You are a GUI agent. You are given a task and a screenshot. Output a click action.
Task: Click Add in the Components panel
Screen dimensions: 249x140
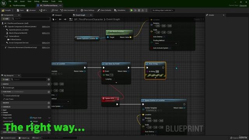5,19
